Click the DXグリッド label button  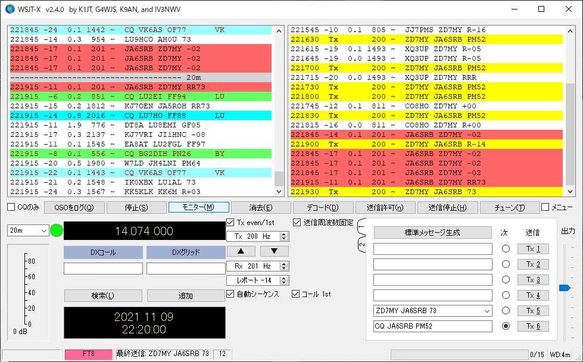186,252
